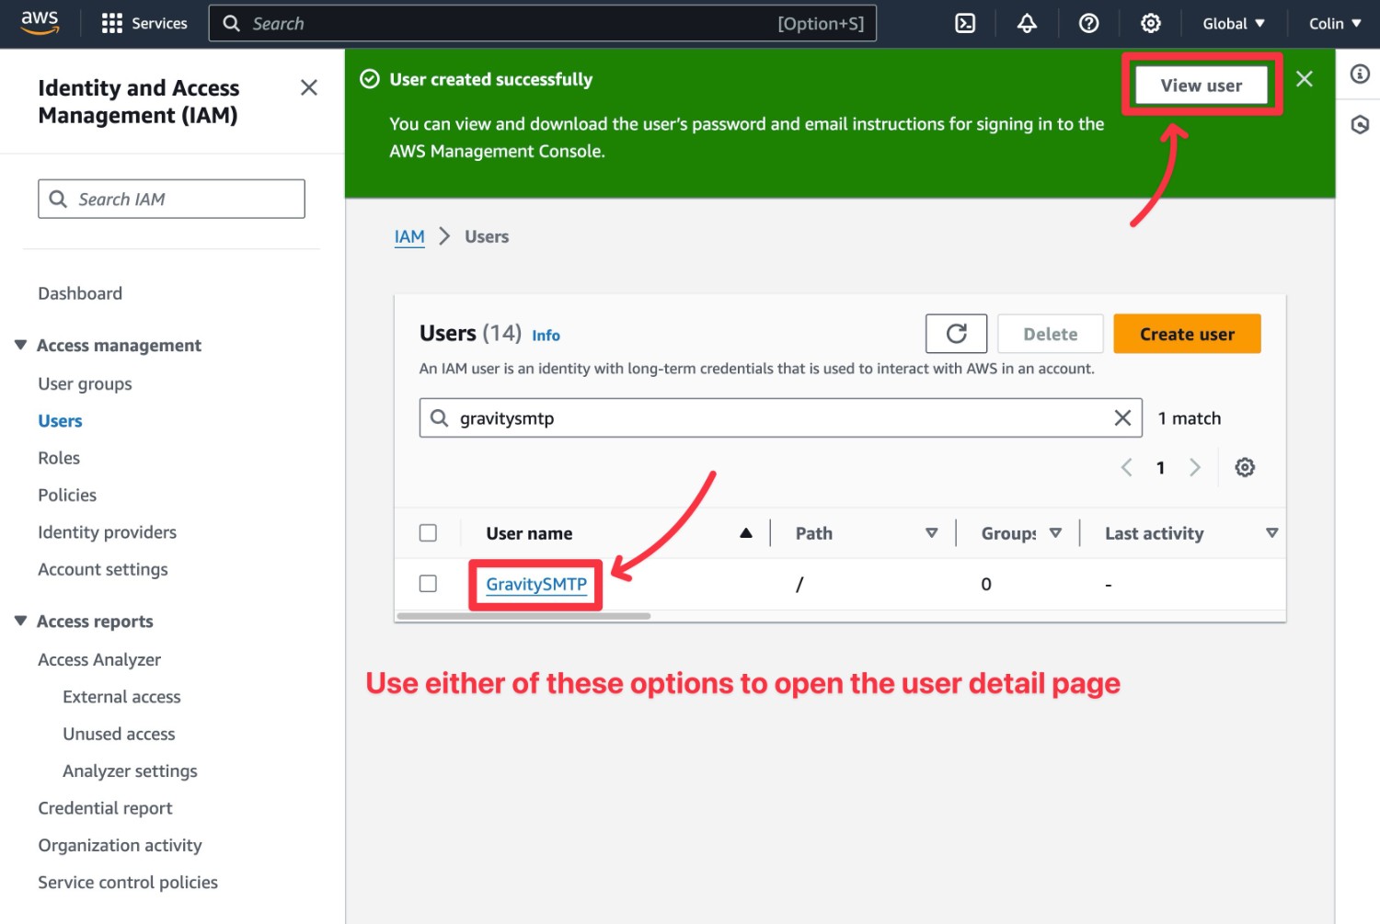Check the GravitySMTP row checkbox
This screenshot has width=1380, height=924.
click(428, 584)
